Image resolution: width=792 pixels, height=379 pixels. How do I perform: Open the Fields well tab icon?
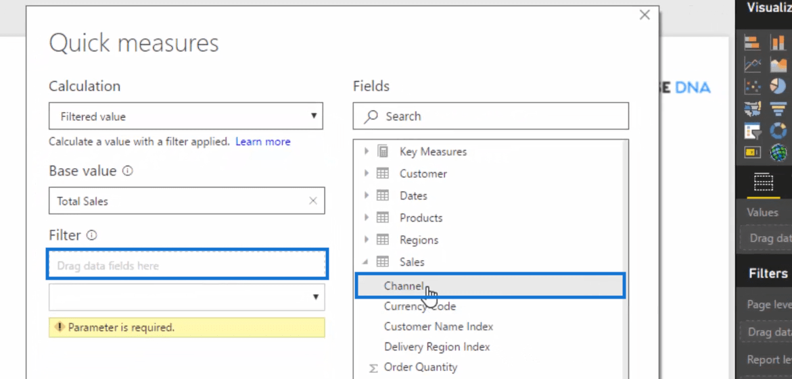click(763, 182)
